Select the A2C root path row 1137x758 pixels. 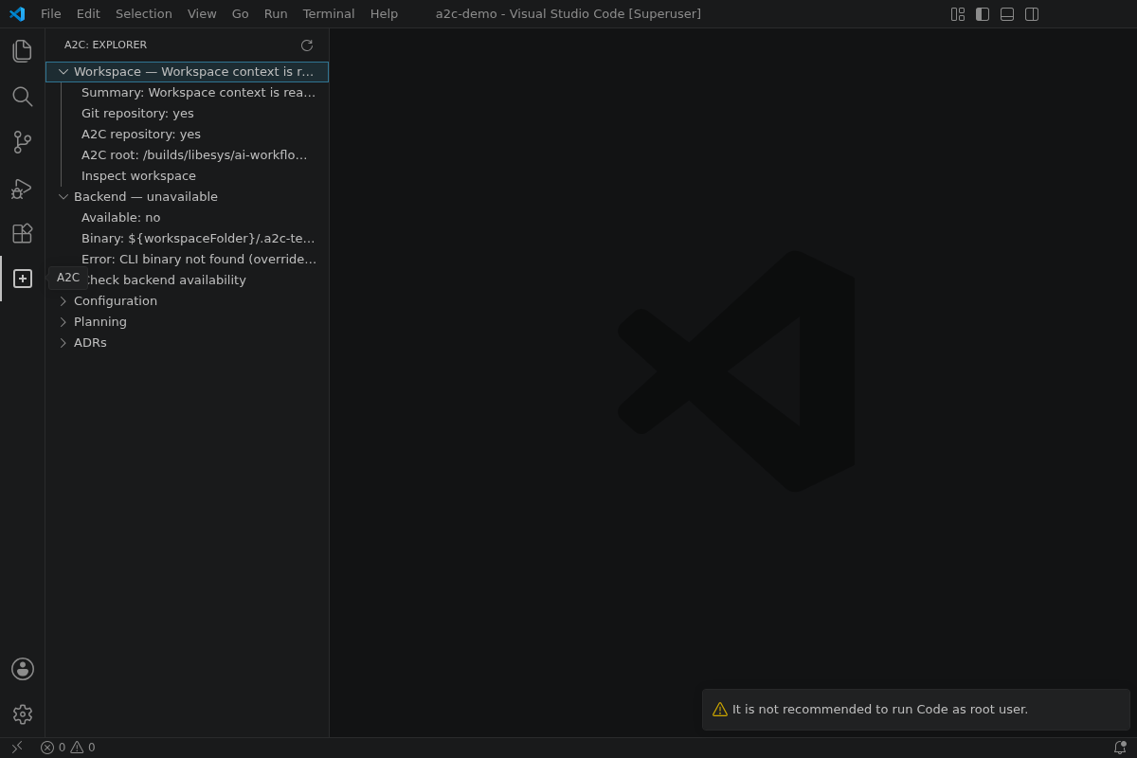pyautogui.click(x=188, y=155)
